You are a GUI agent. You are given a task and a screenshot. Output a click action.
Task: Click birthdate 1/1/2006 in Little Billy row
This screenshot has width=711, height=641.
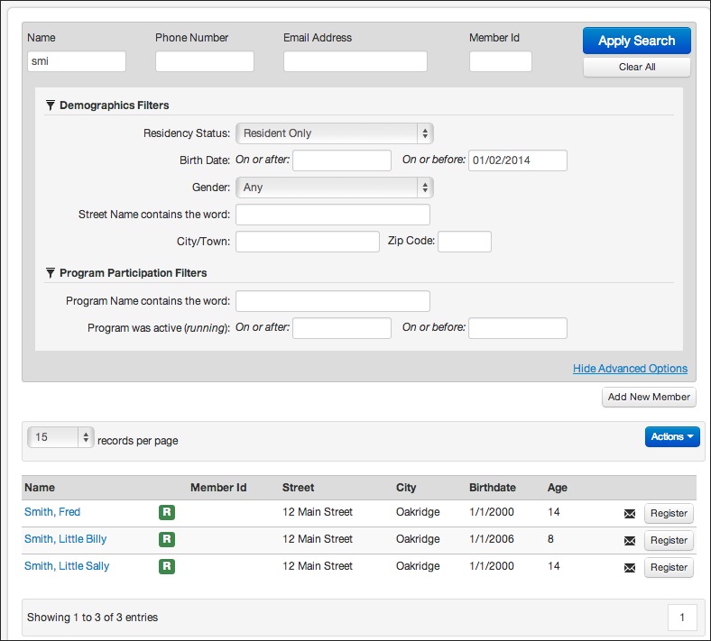click(492, 539)
